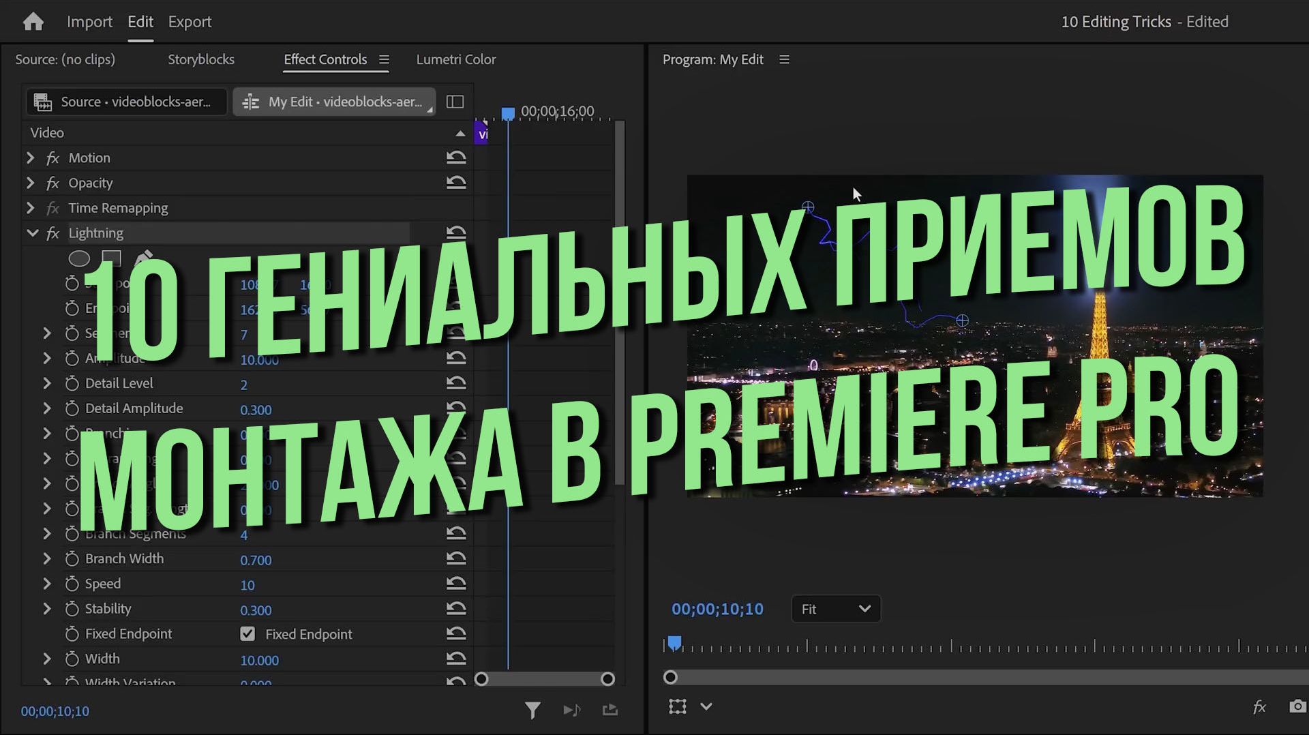Click the Program monitor timecode 00;00;10;10
Image resolution: width=1309 pixels, height=735 pixels.
pyautogui.click(x=717, y=609)
